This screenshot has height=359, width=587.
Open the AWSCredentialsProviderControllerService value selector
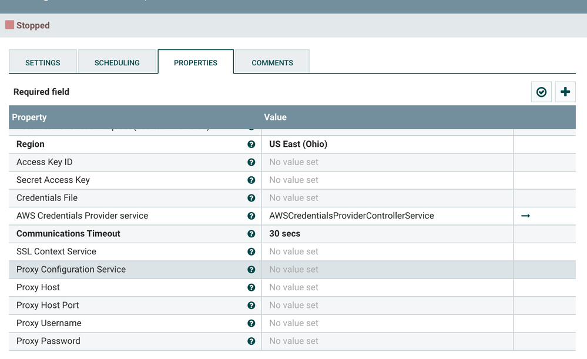387,216
